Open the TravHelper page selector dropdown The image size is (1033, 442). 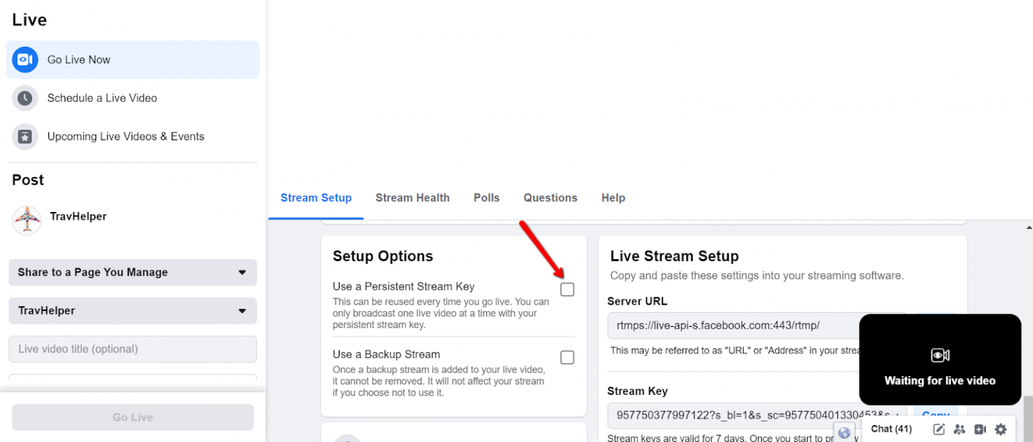point(132,311)
